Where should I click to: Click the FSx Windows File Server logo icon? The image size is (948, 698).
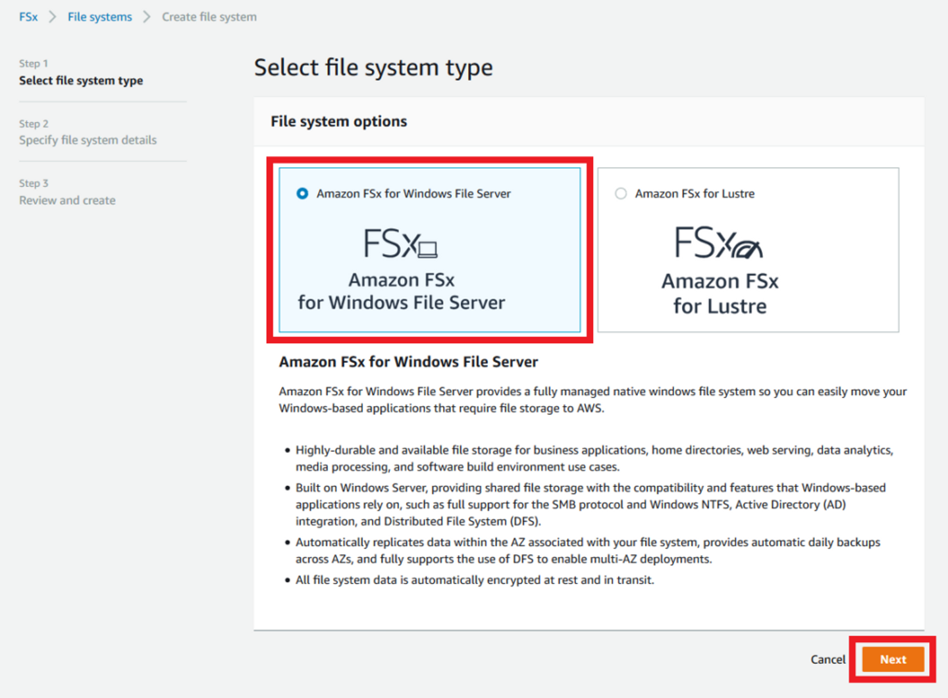coord(400,243)
